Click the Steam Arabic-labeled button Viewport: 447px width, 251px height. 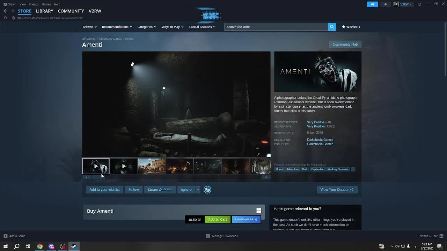click(160, 190)
